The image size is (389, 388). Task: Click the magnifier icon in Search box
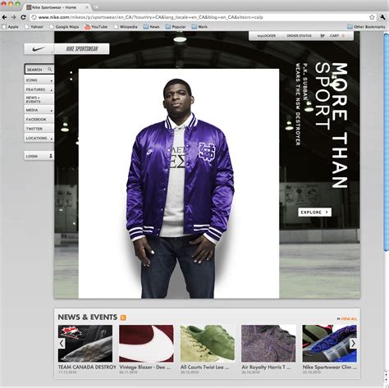(x=49, y=70)
